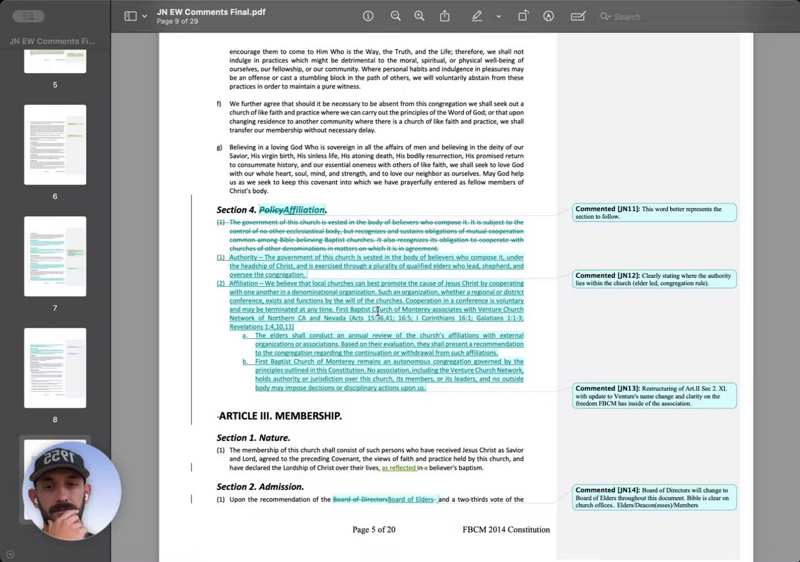Click the Section 2. Admission heading
Image resolution: width=800 pixels, height=562 pixels.
tap(260, 486)
